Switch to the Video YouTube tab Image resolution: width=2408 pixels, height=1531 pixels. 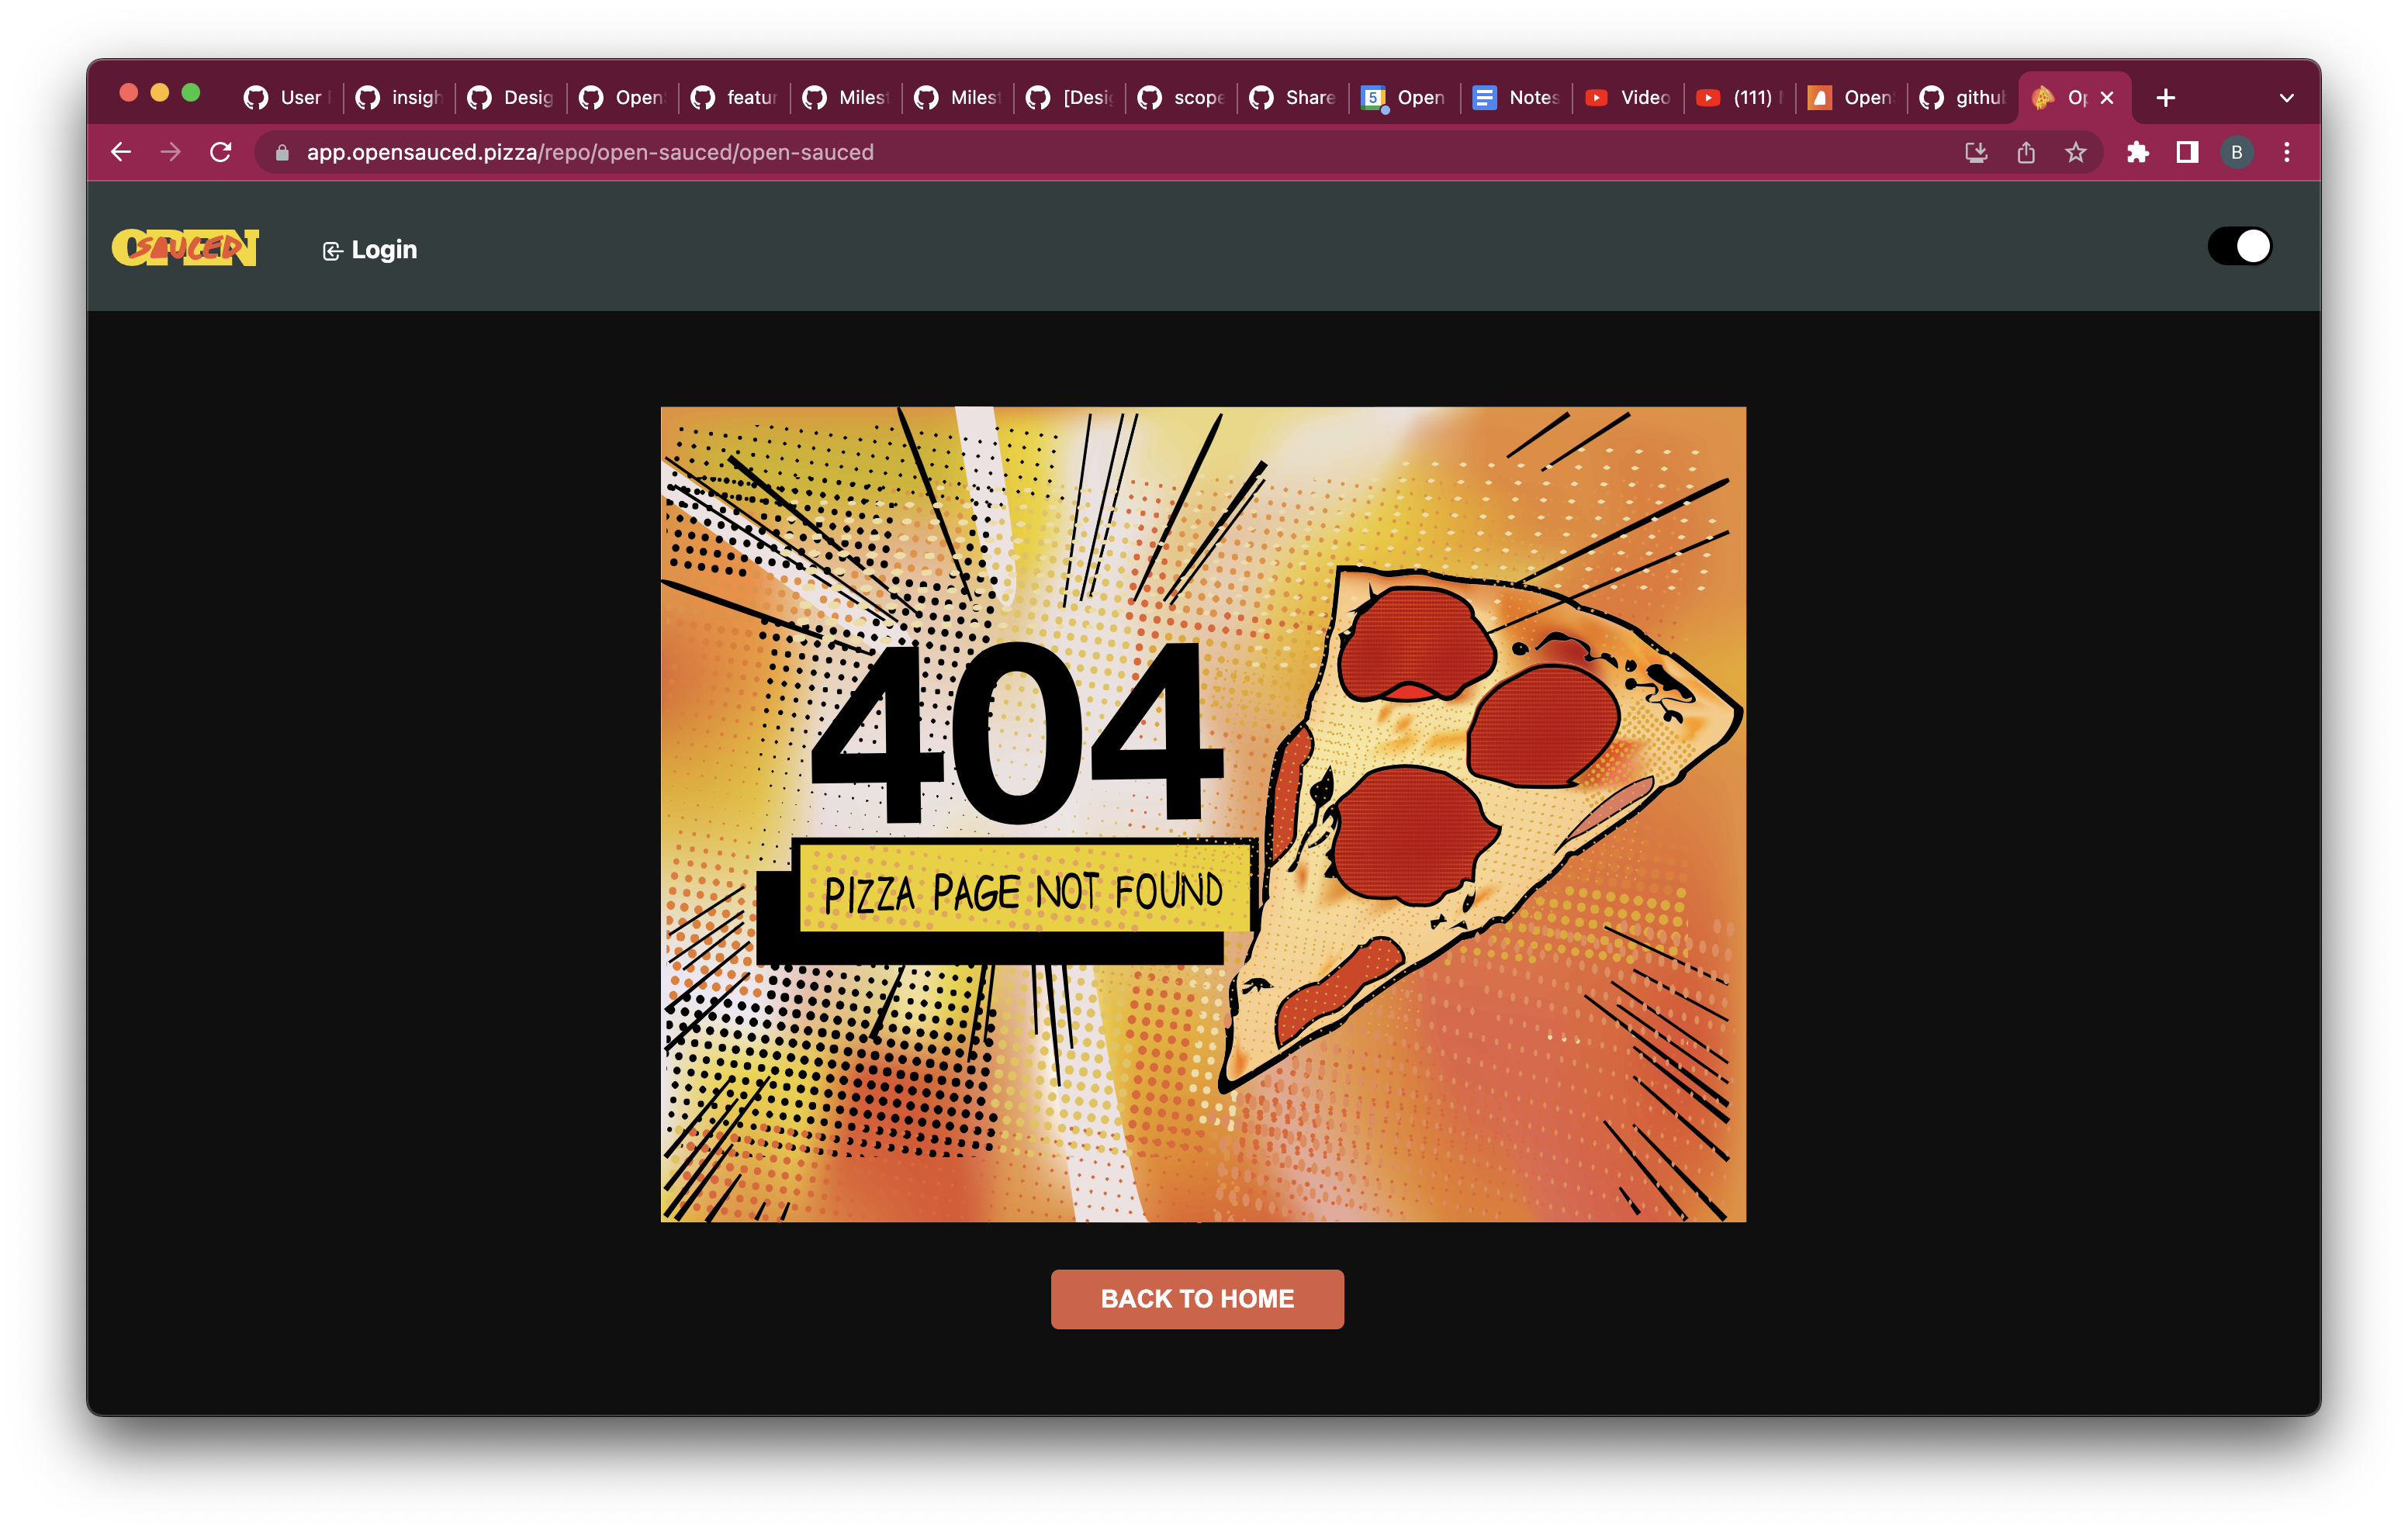[1628, 97]
